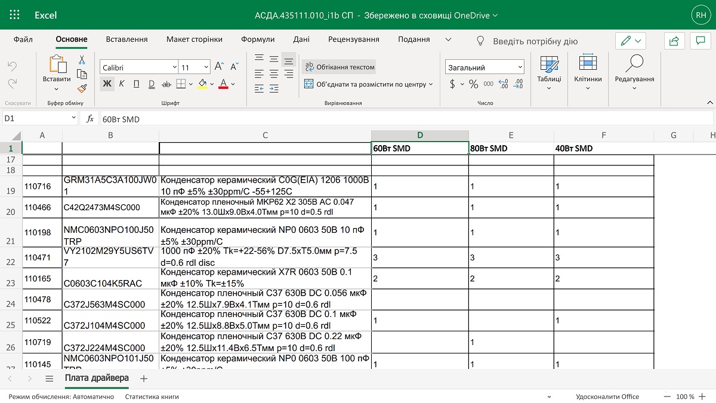Click the increase decimal places icon

click(x=504, y=84)
